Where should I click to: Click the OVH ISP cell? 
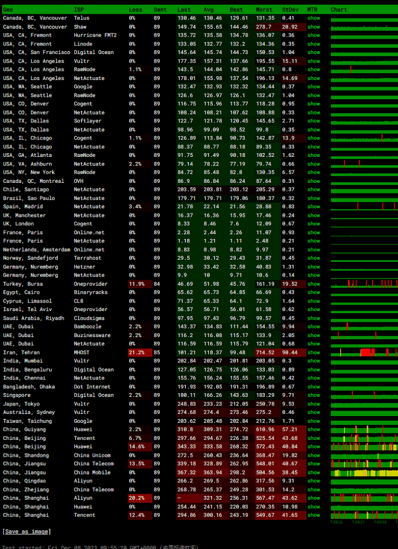[79, 181]
